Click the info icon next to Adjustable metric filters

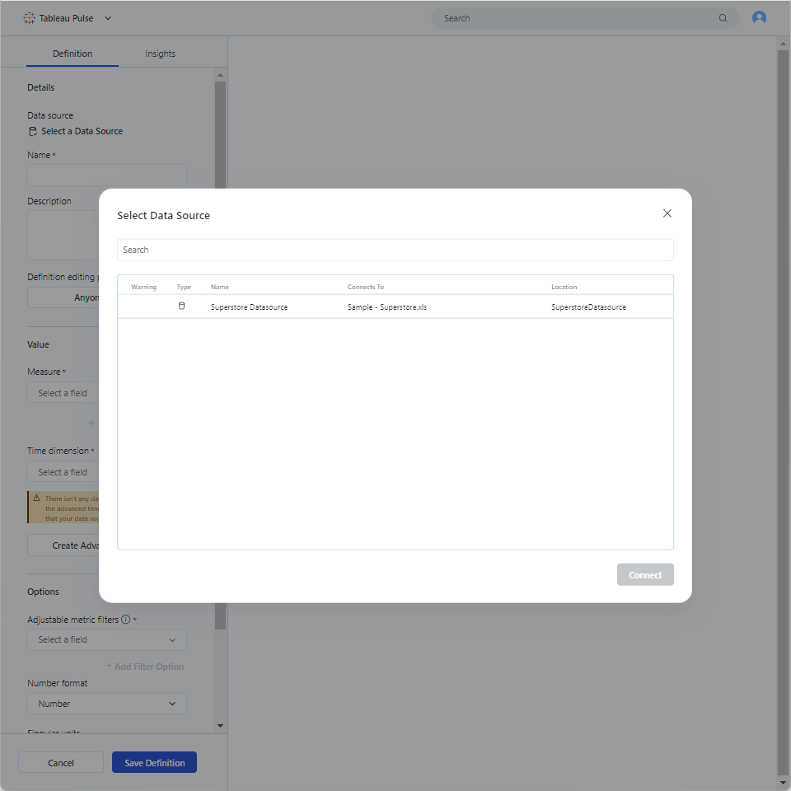tap(125, 620)
